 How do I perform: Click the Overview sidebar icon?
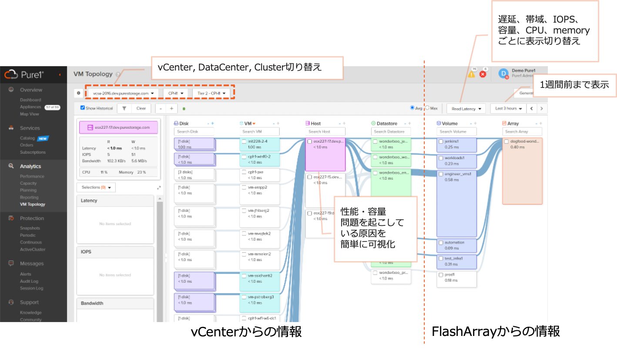11,90
